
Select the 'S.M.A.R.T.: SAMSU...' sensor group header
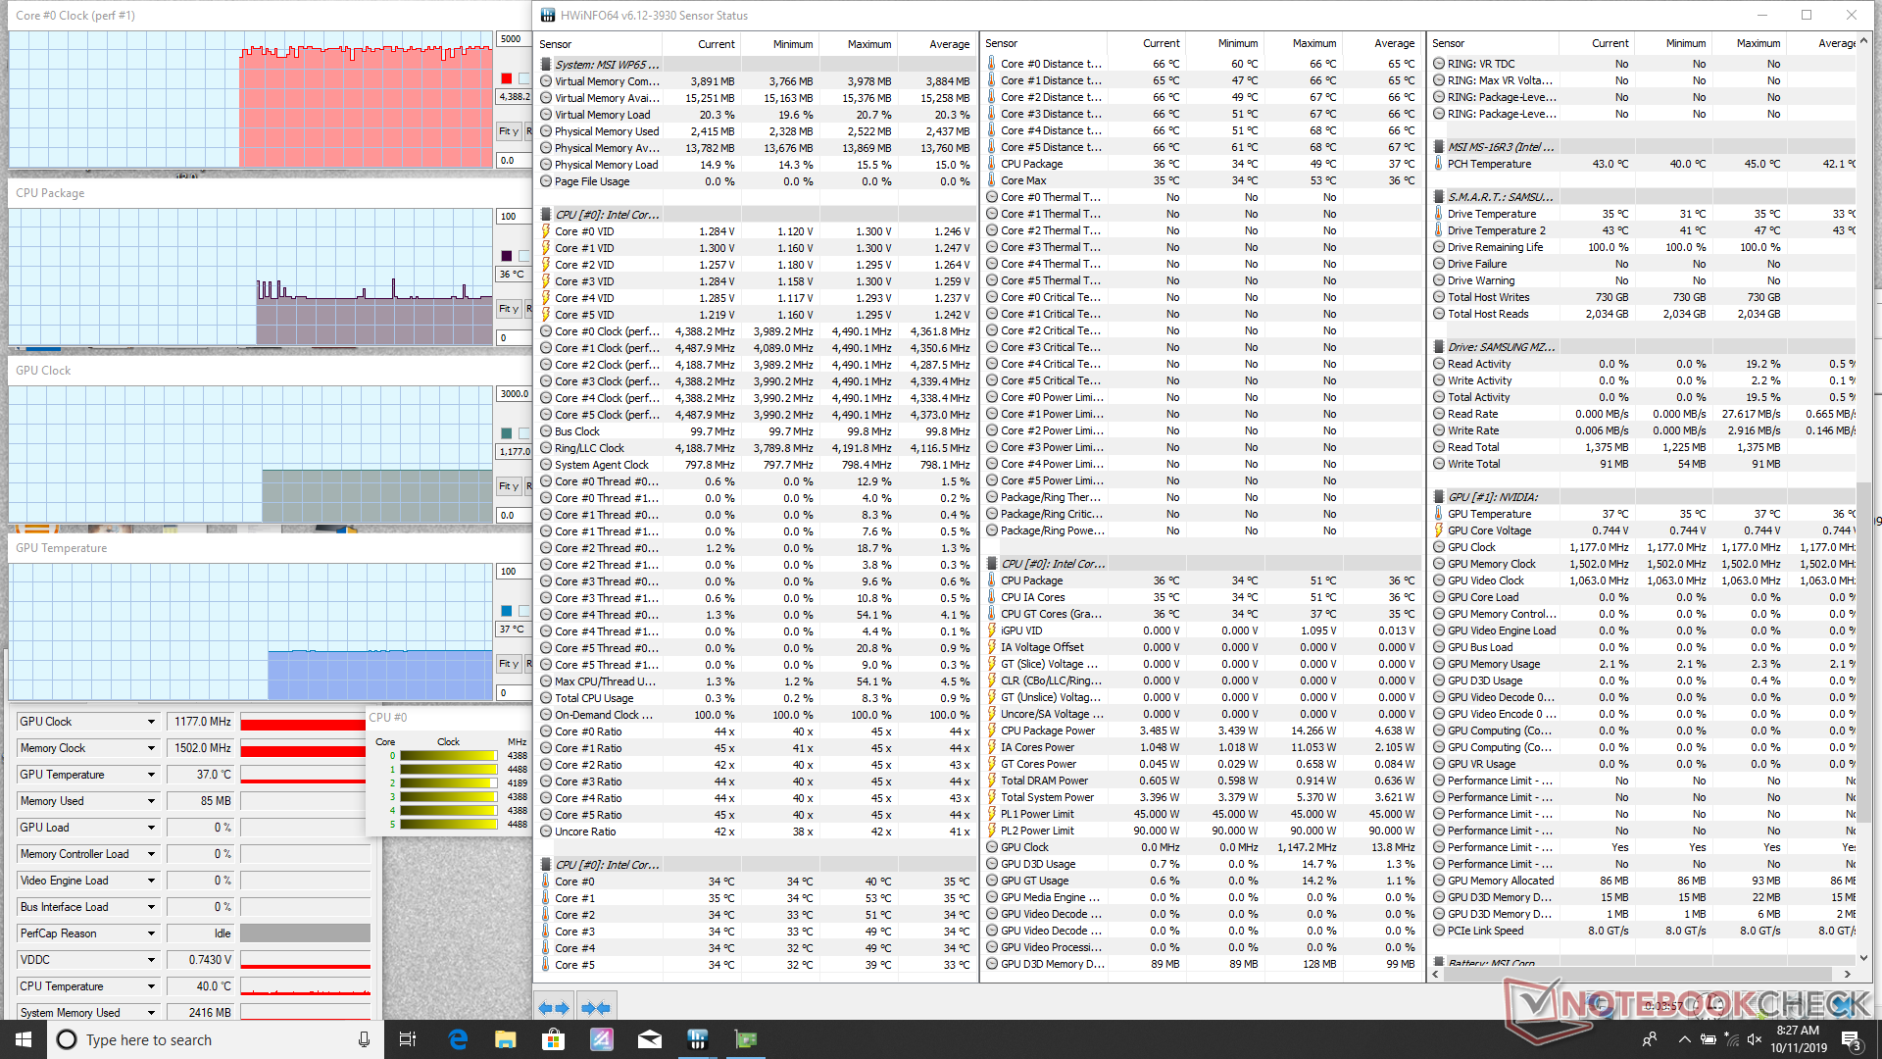[x=1642, y=197]
